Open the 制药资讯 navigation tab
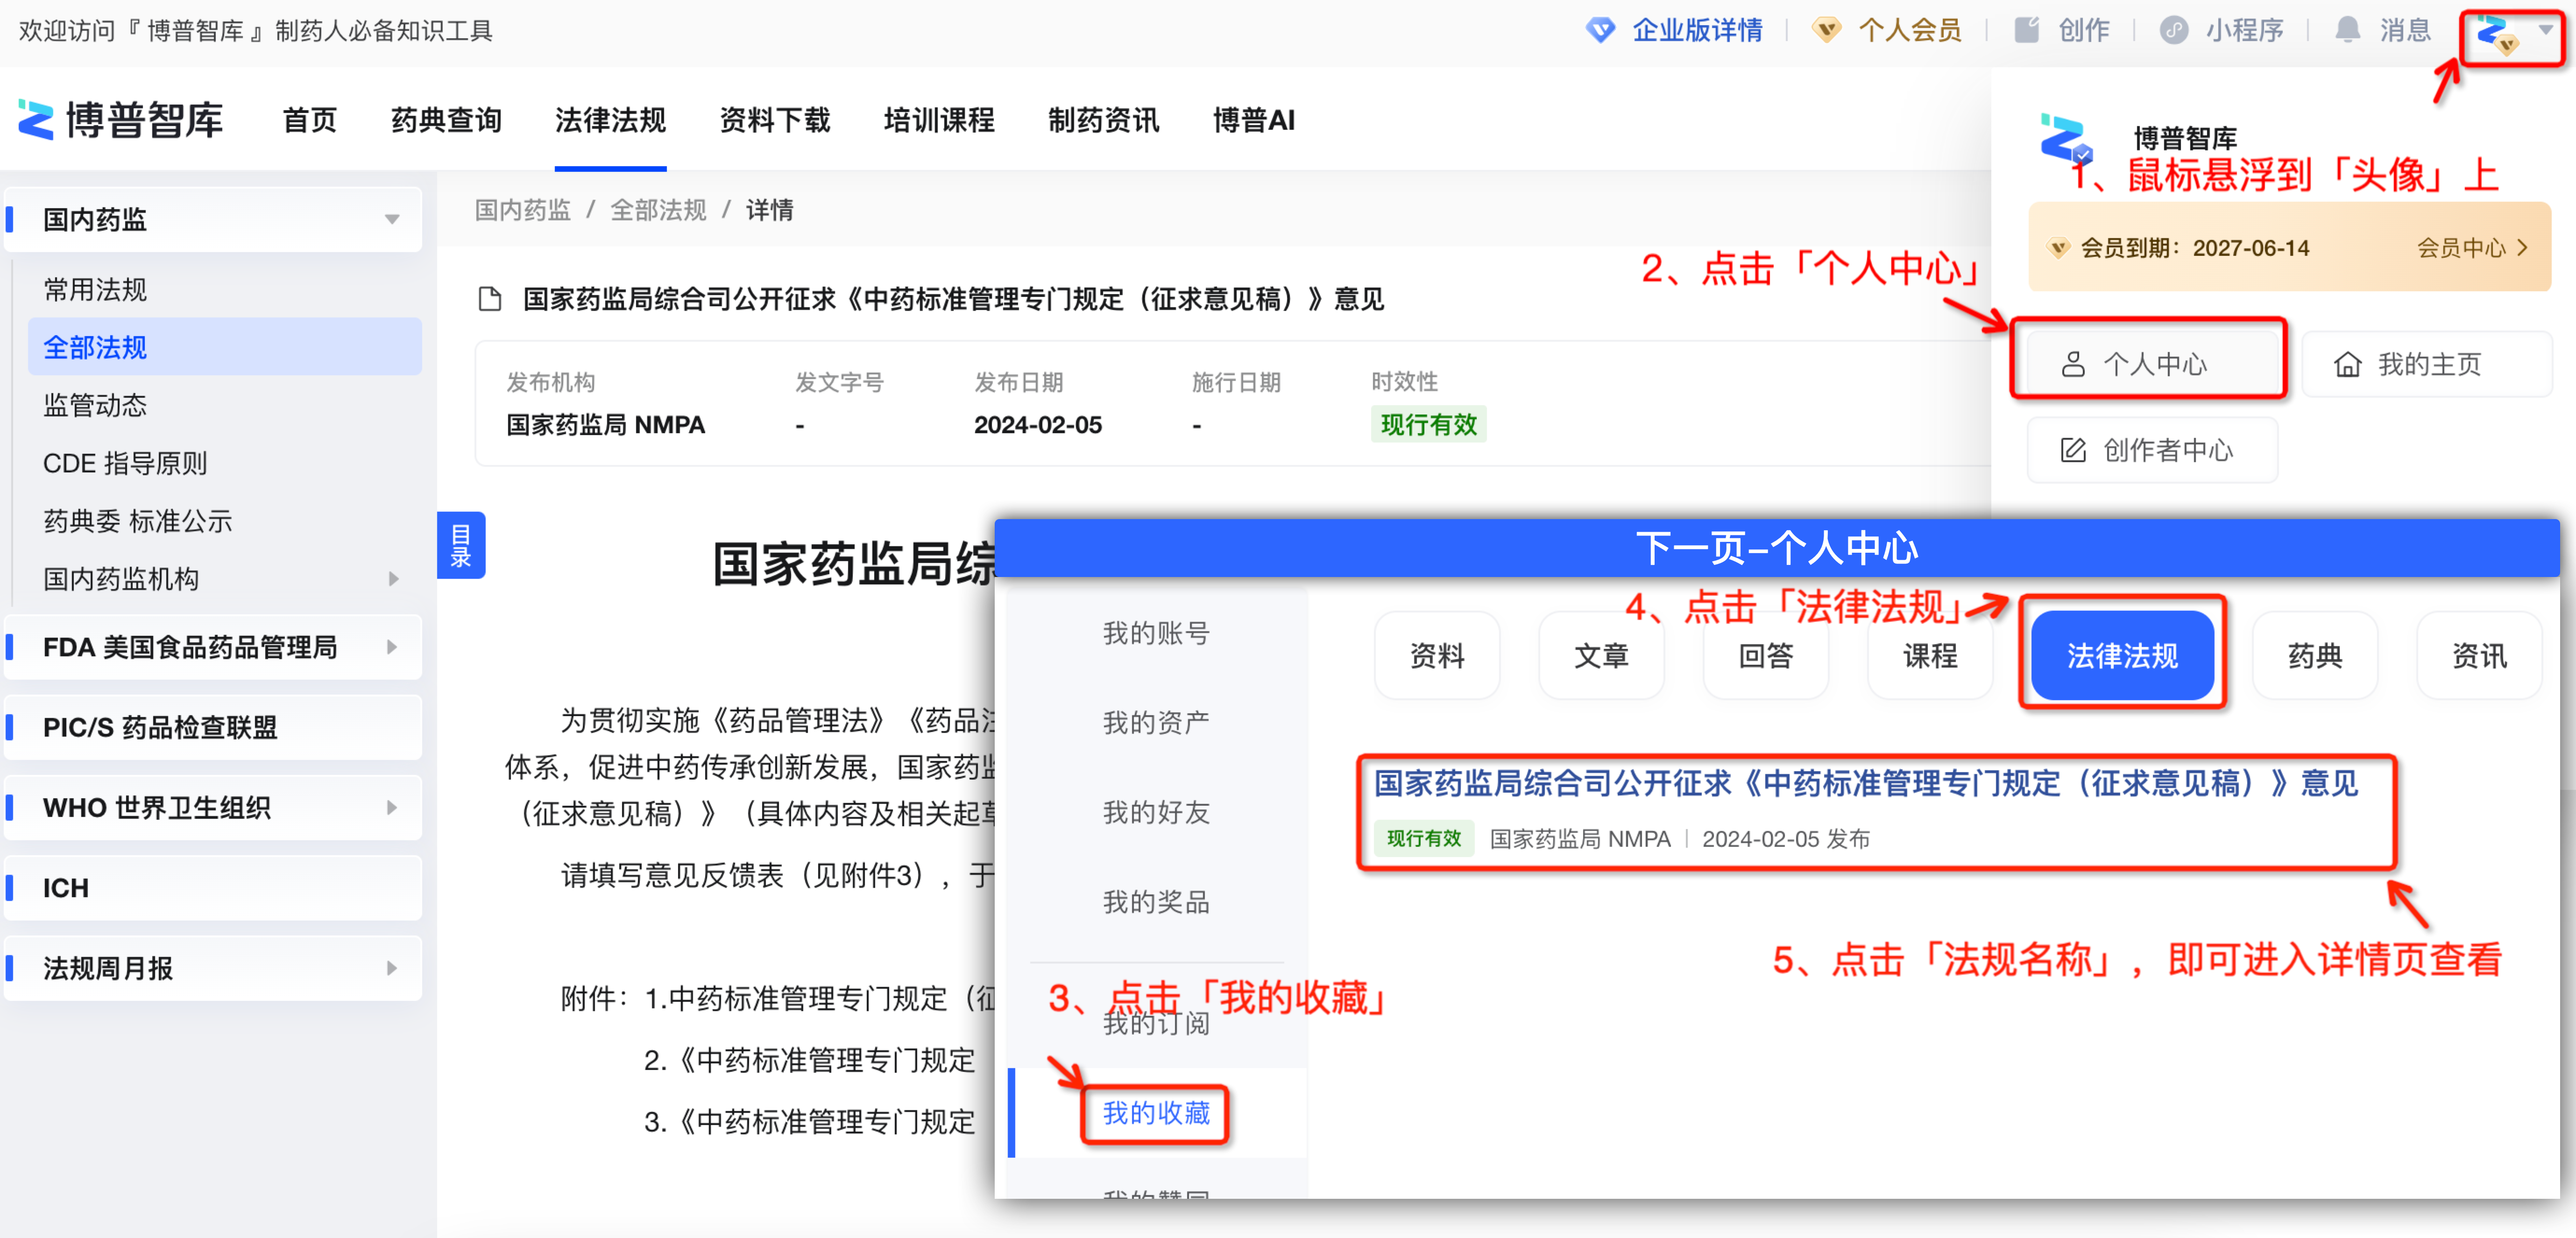This screenshot has width=2576, height=1238. coord(1103,120)
